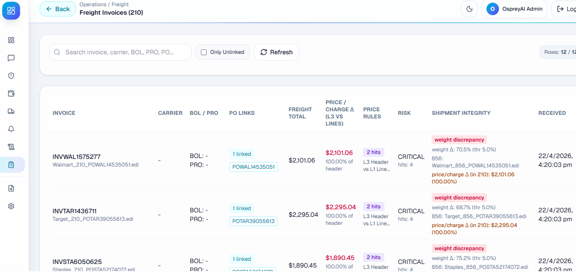Viewport: 576px width, 272px height.
Task: Click weight discrepancy tag for Target invoice
Action: (x=459, y=198)
